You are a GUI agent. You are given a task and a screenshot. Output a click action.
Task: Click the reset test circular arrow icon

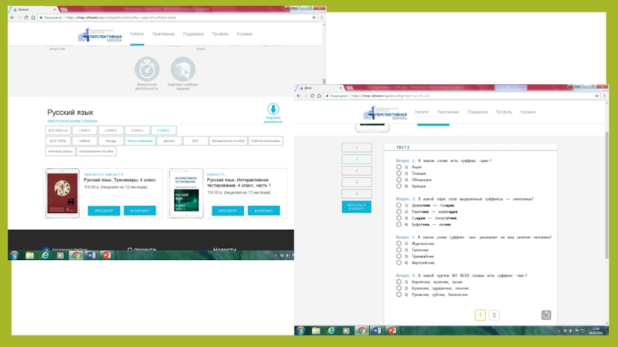(546, 315)
